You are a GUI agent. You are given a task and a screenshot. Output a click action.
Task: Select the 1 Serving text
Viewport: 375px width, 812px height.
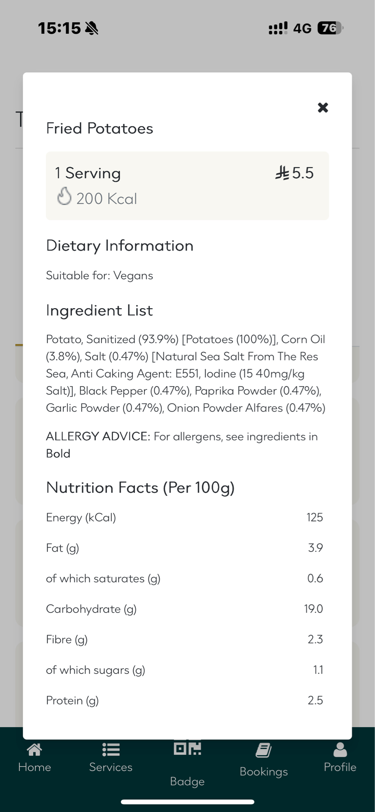tap(88, 173)
